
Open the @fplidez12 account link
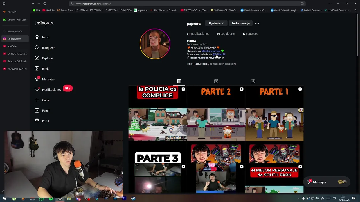(219, 54)
